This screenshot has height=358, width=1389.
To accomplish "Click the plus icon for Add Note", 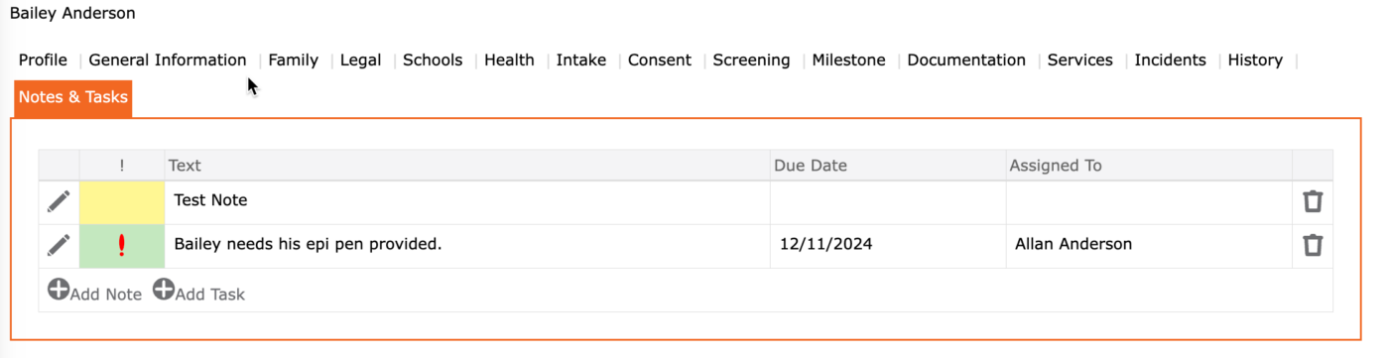I will (59, 290).
